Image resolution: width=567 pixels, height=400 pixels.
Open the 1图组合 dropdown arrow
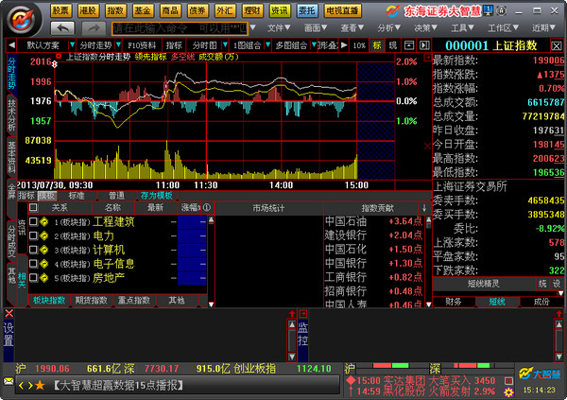pyautogui.click(x=267, y=45)
